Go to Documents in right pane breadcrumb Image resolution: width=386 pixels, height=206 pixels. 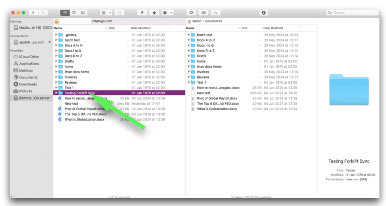point(214,21)
